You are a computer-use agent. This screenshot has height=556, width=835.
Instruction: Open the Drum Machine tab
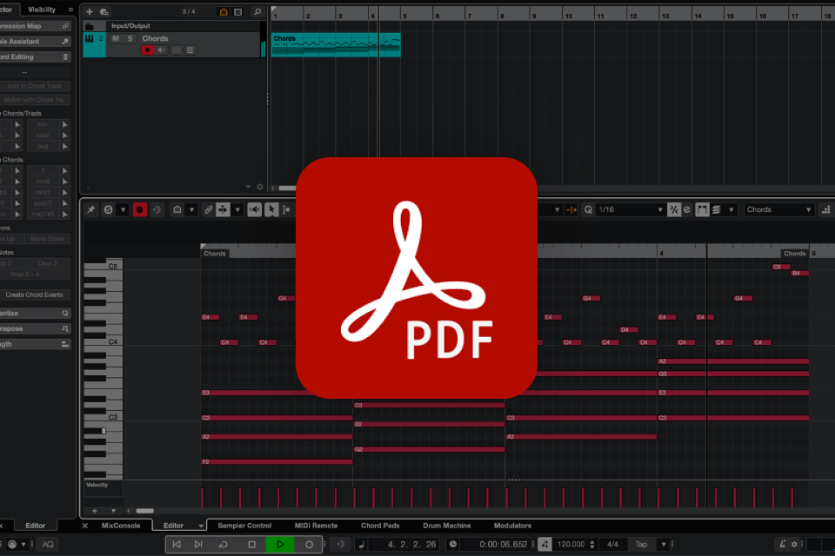tap(447, 526)
